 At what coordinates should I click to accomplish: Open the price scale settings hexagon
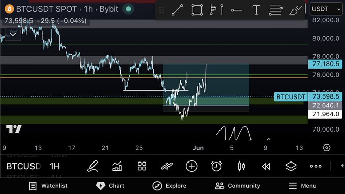pyautogui.click(x=327, y=148)
